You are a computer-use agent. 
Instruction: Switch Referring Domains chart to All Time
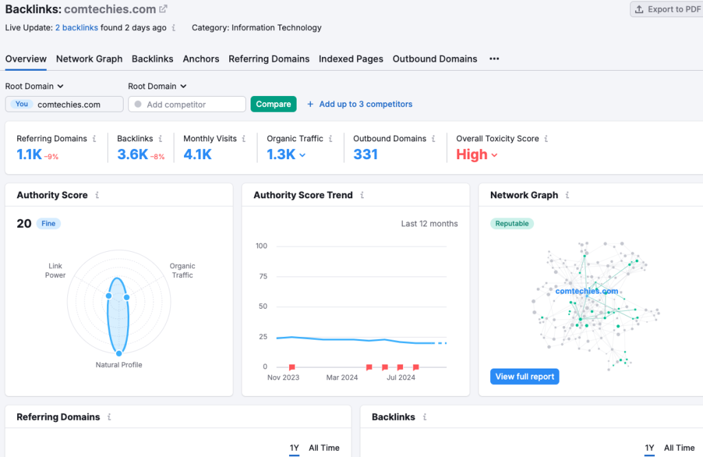coord(324,447)
